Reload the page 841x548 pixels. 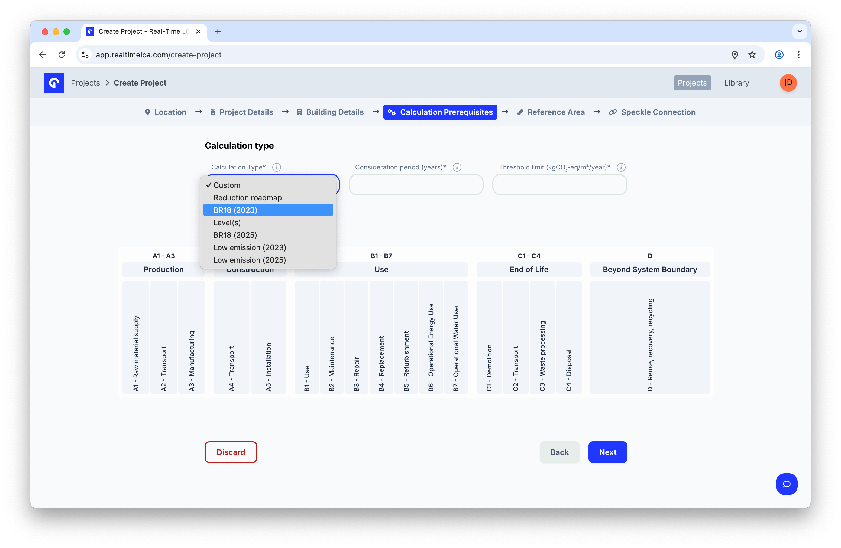(62, 55)
